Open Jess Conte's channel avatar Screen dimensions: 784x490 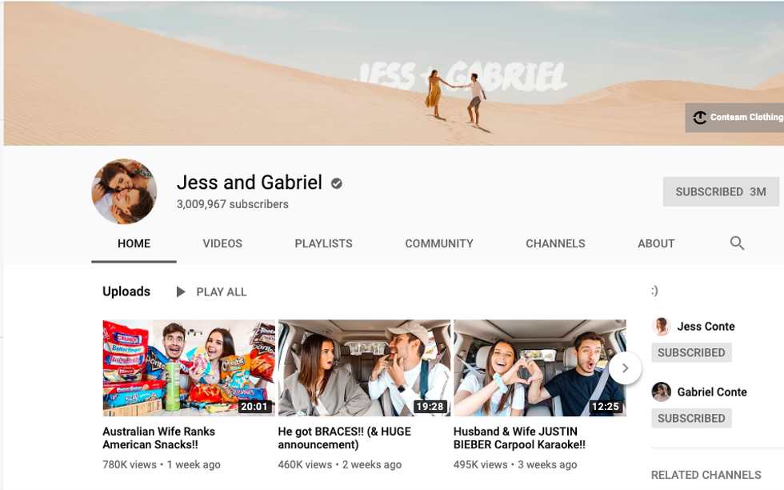(x=661, y=326)
